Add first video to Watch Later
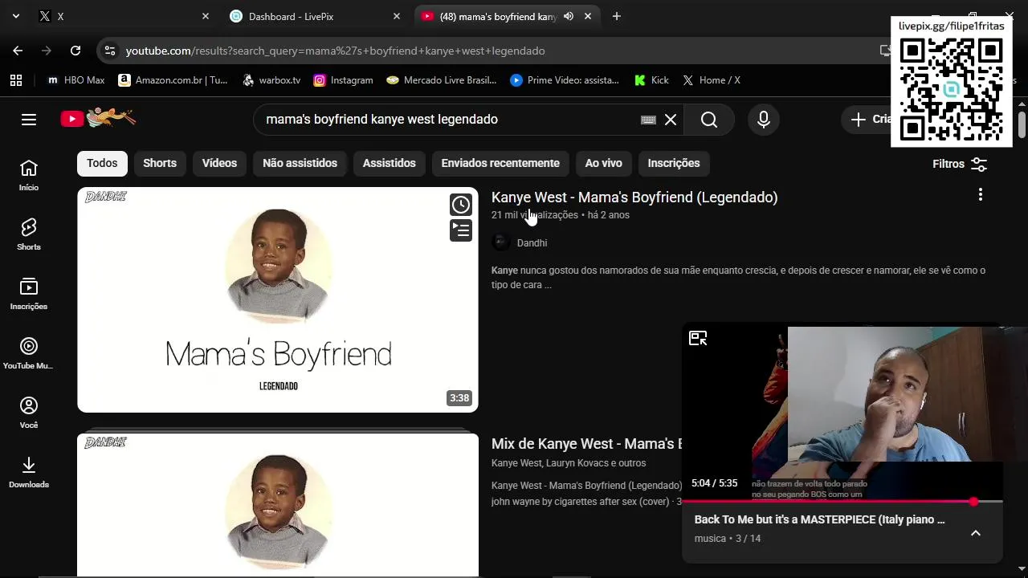 point(461,205)
